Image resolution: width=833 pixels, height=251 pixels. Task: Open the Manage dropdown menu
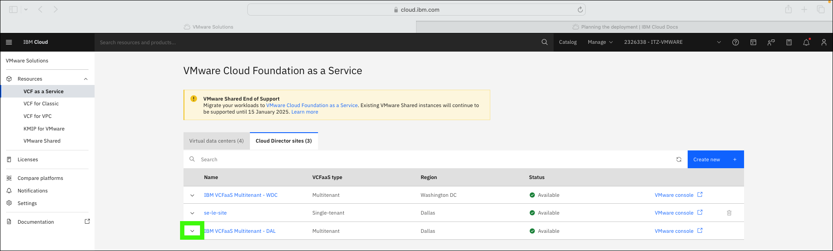pyautogui.click(x=600, y=42)
